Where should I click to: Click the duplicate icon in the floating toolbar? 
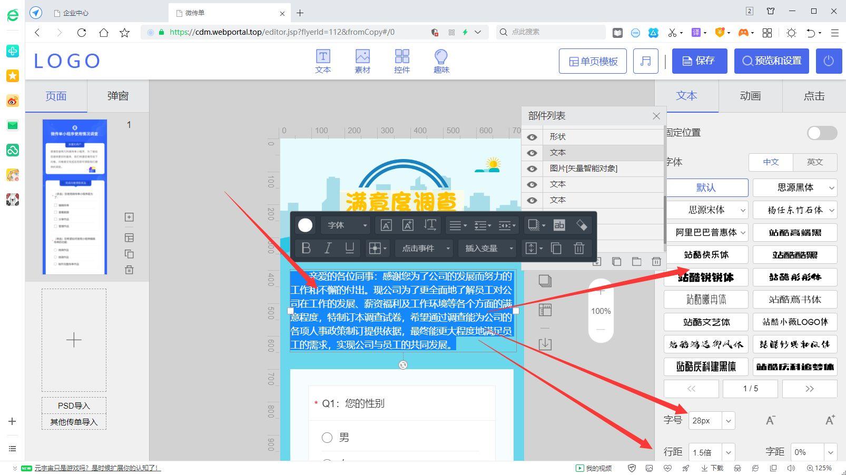point(556,248)
